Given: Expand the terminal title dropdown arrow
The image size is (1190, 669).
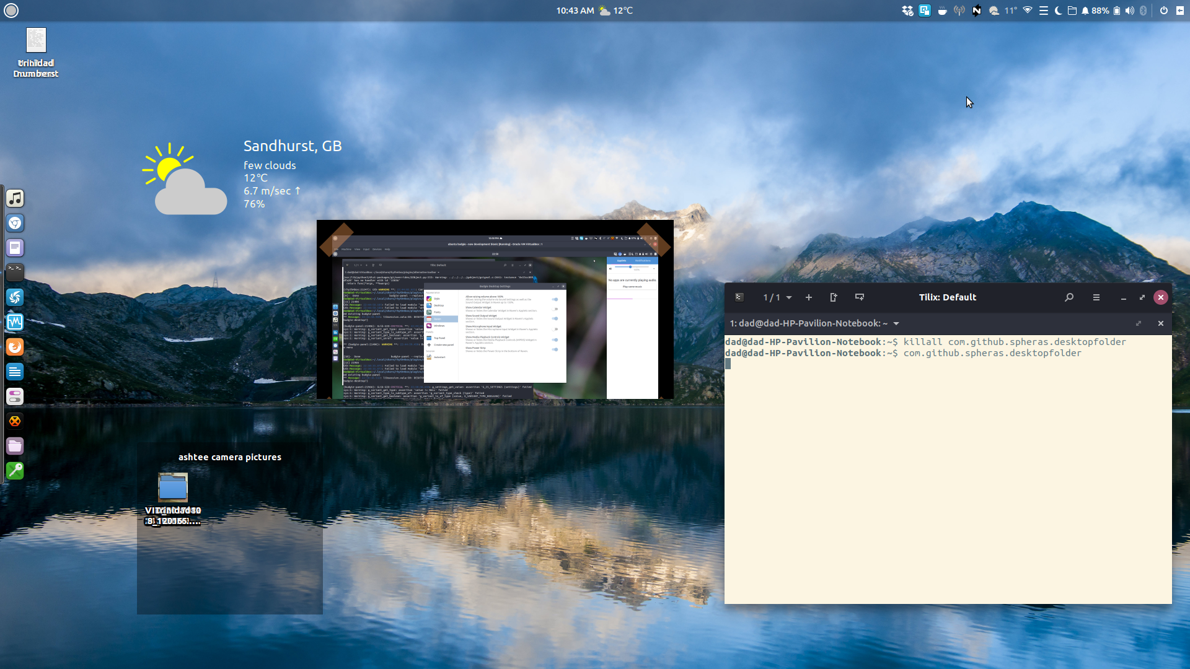Looking at the screenshot, I should 896,323.
